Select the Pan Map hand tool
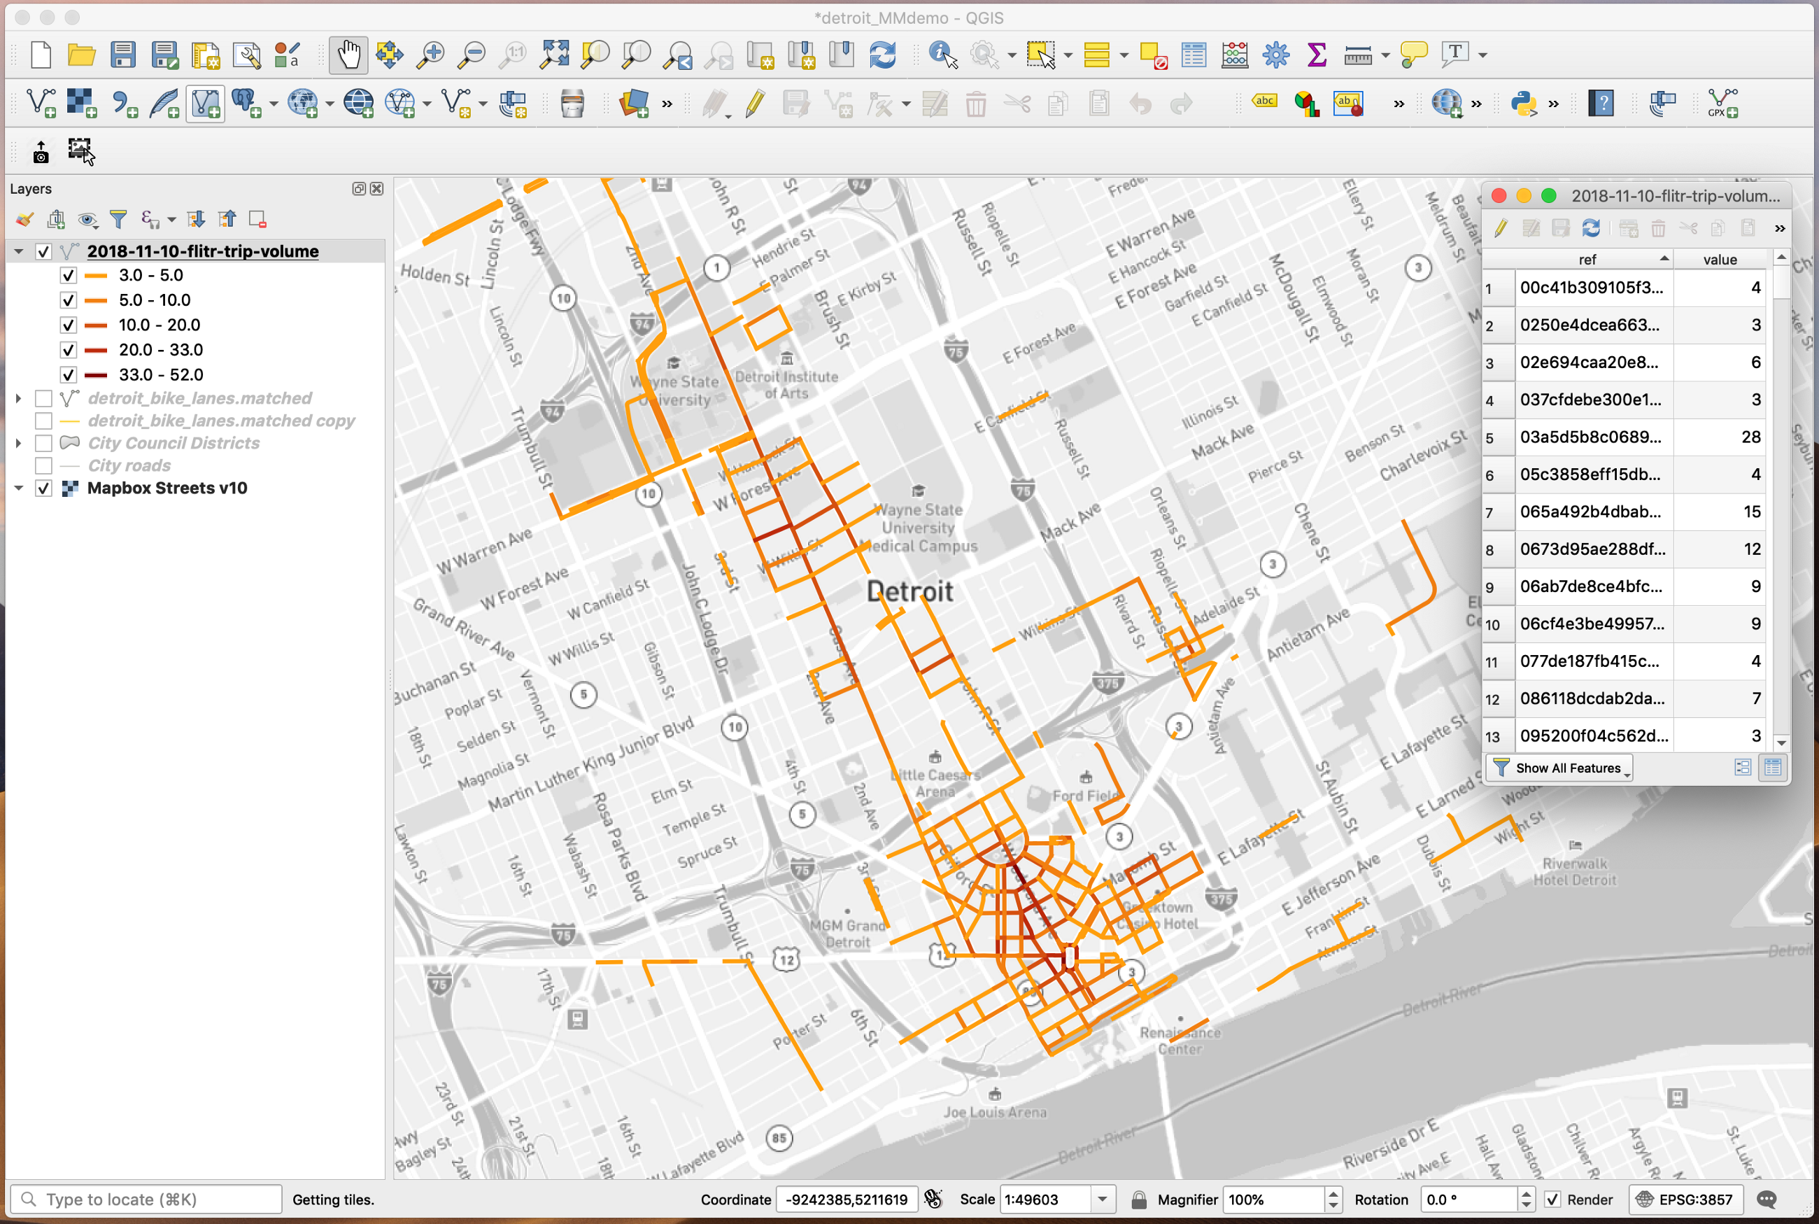This screenshot has height=1224, width=1819. click(348, 55)
